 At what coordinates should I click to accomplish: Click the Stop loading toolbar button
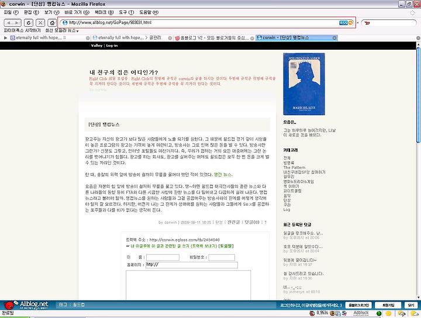40,23
